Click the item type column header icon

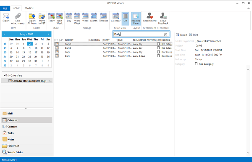click(57, 40)
